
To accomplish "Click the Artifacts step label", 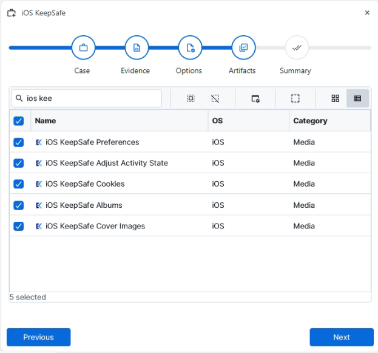I will point(242,70).
